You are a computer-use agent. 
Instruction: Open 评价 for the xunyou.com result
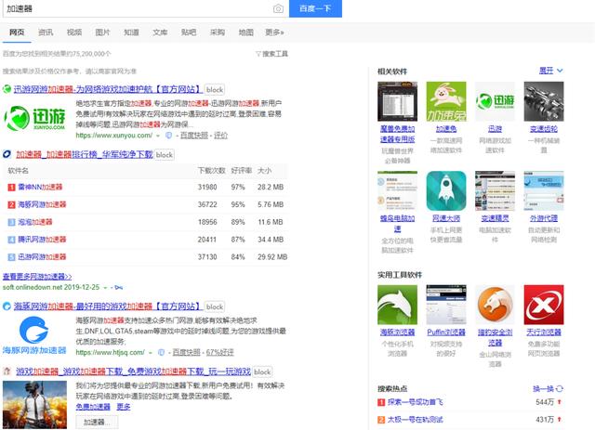click(x=220, y=136)
